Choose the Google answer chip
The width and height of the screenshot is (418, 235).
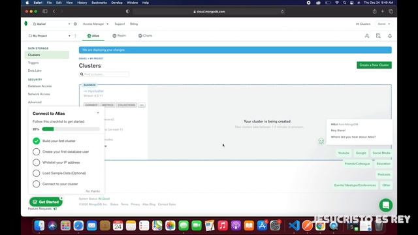click(x=361, y=153)
